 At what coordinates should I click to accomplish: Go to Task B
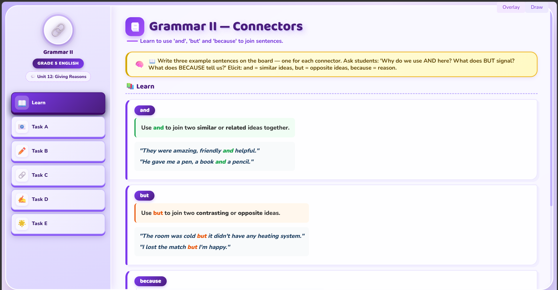click(x=58, y=151)
